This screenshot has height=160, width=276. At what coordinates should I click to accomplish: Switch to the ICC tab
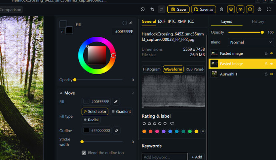(x=191, y=22)
